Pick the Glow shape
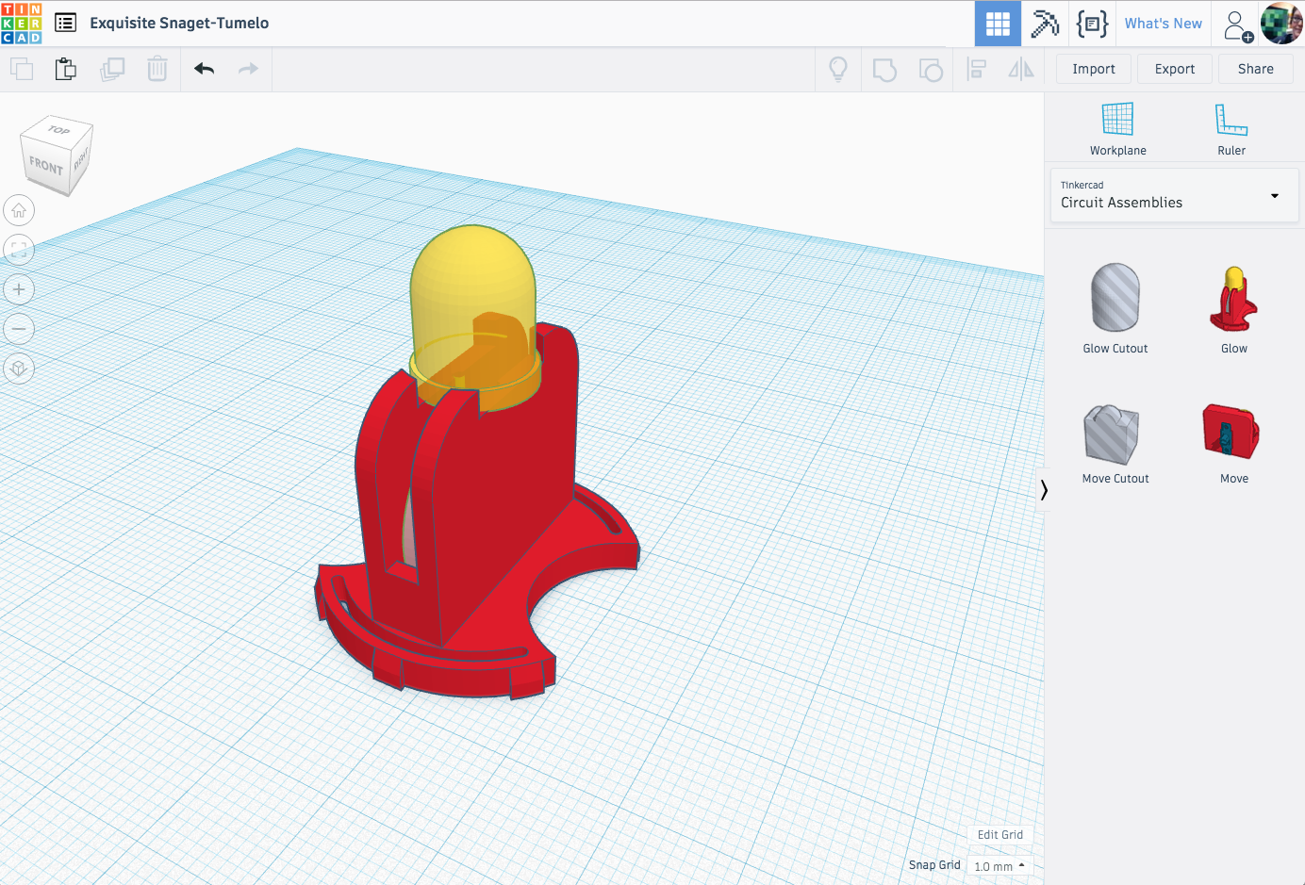The width and height of the screenshot is (1305, 885). pyautogui.click(x=1234, y=308)
